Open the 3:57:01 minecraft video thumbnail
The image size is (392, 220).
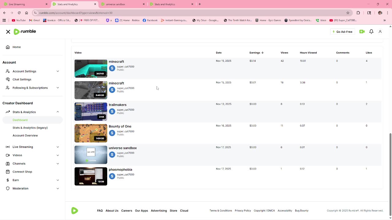[91, 68]
